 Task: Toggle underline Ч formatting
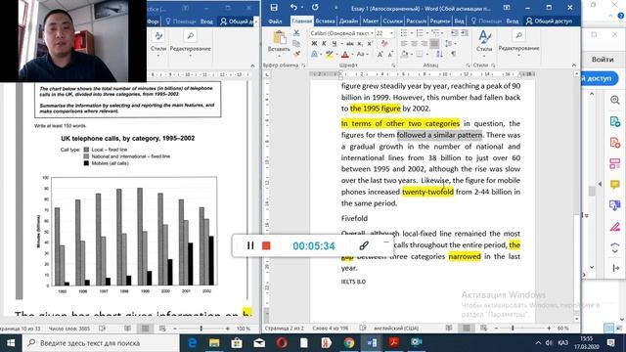click(335, 43)
